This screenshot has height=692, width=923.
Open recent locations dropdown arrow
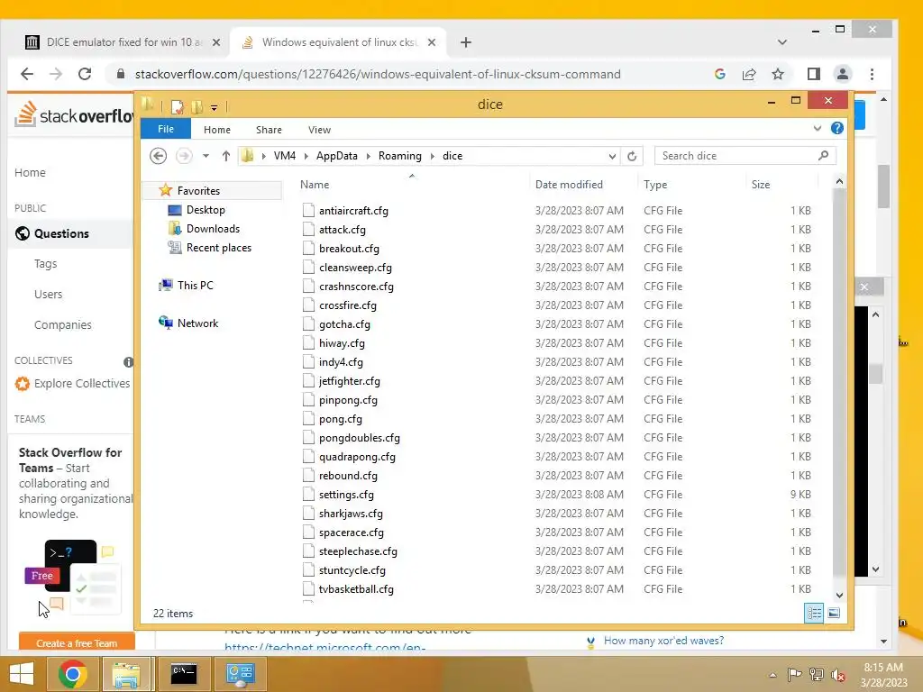(206, 156)
